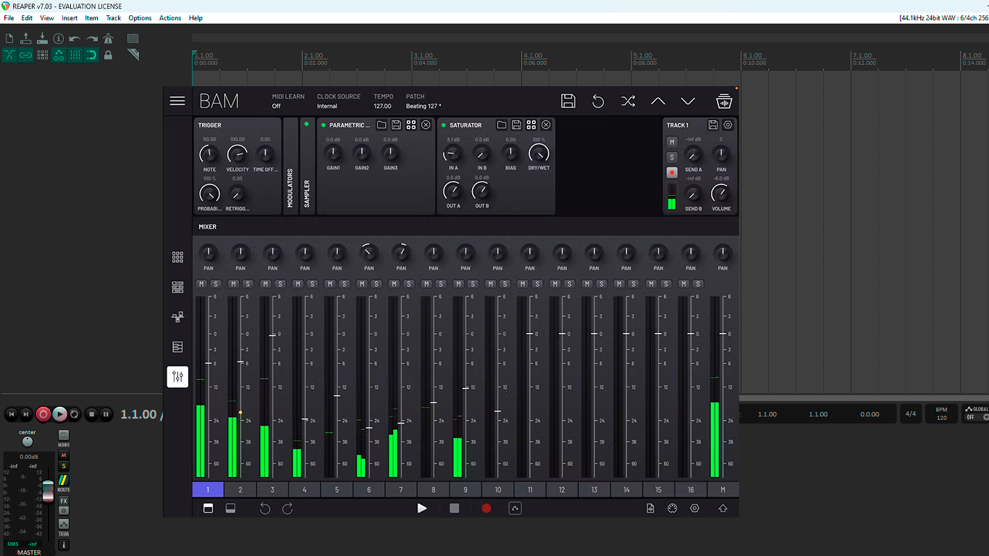Click the BAM red record button
The width and height of the screenshot is (989, 556).
click(x=487, y=508)
